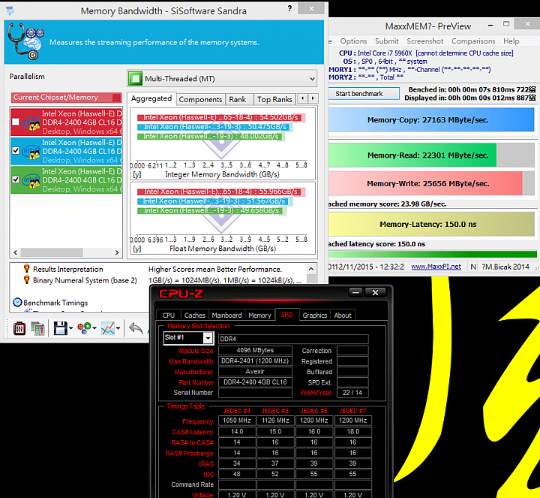
Task: Click the Memory-Copy result bar
Action: (431, 119)
